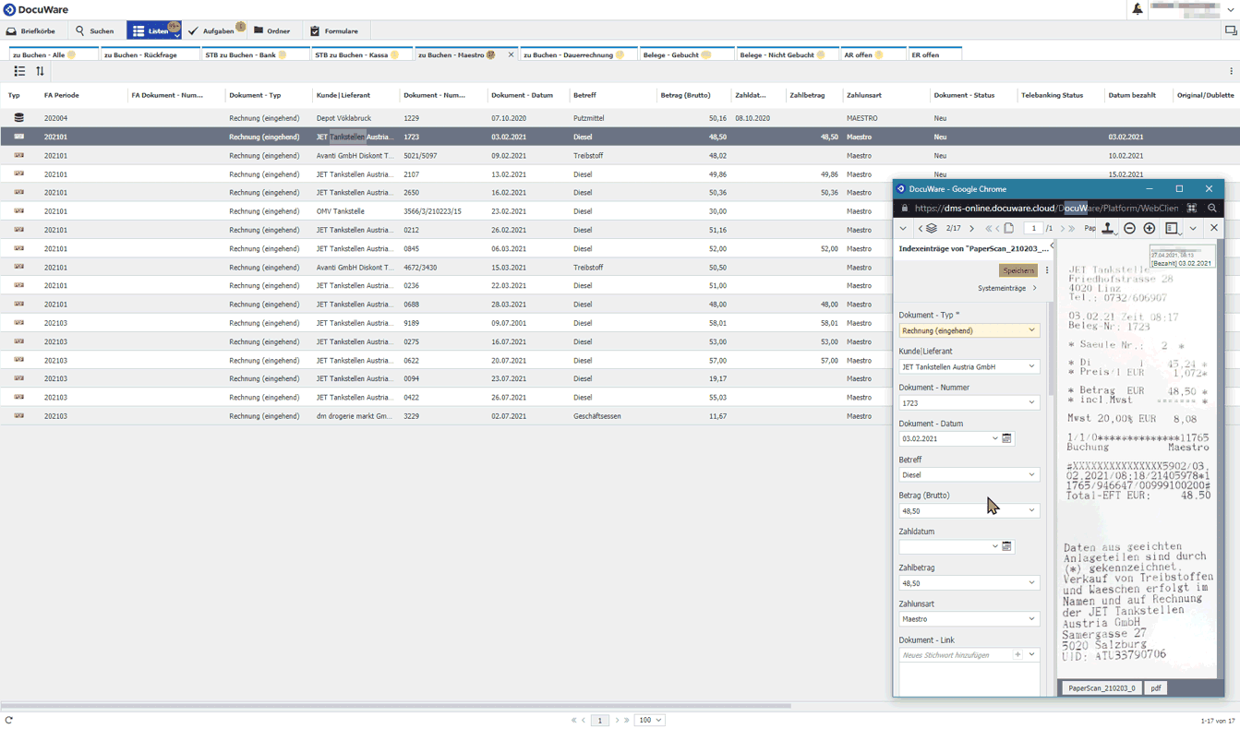Viewport: 1240px width, 729px height.
Task: Switch to 'ER offen' tab
Action: [x=934, y=55]
